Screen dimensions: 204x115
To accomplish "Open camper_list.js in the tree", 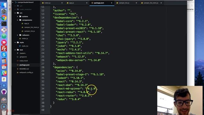I will pos(29,31).
